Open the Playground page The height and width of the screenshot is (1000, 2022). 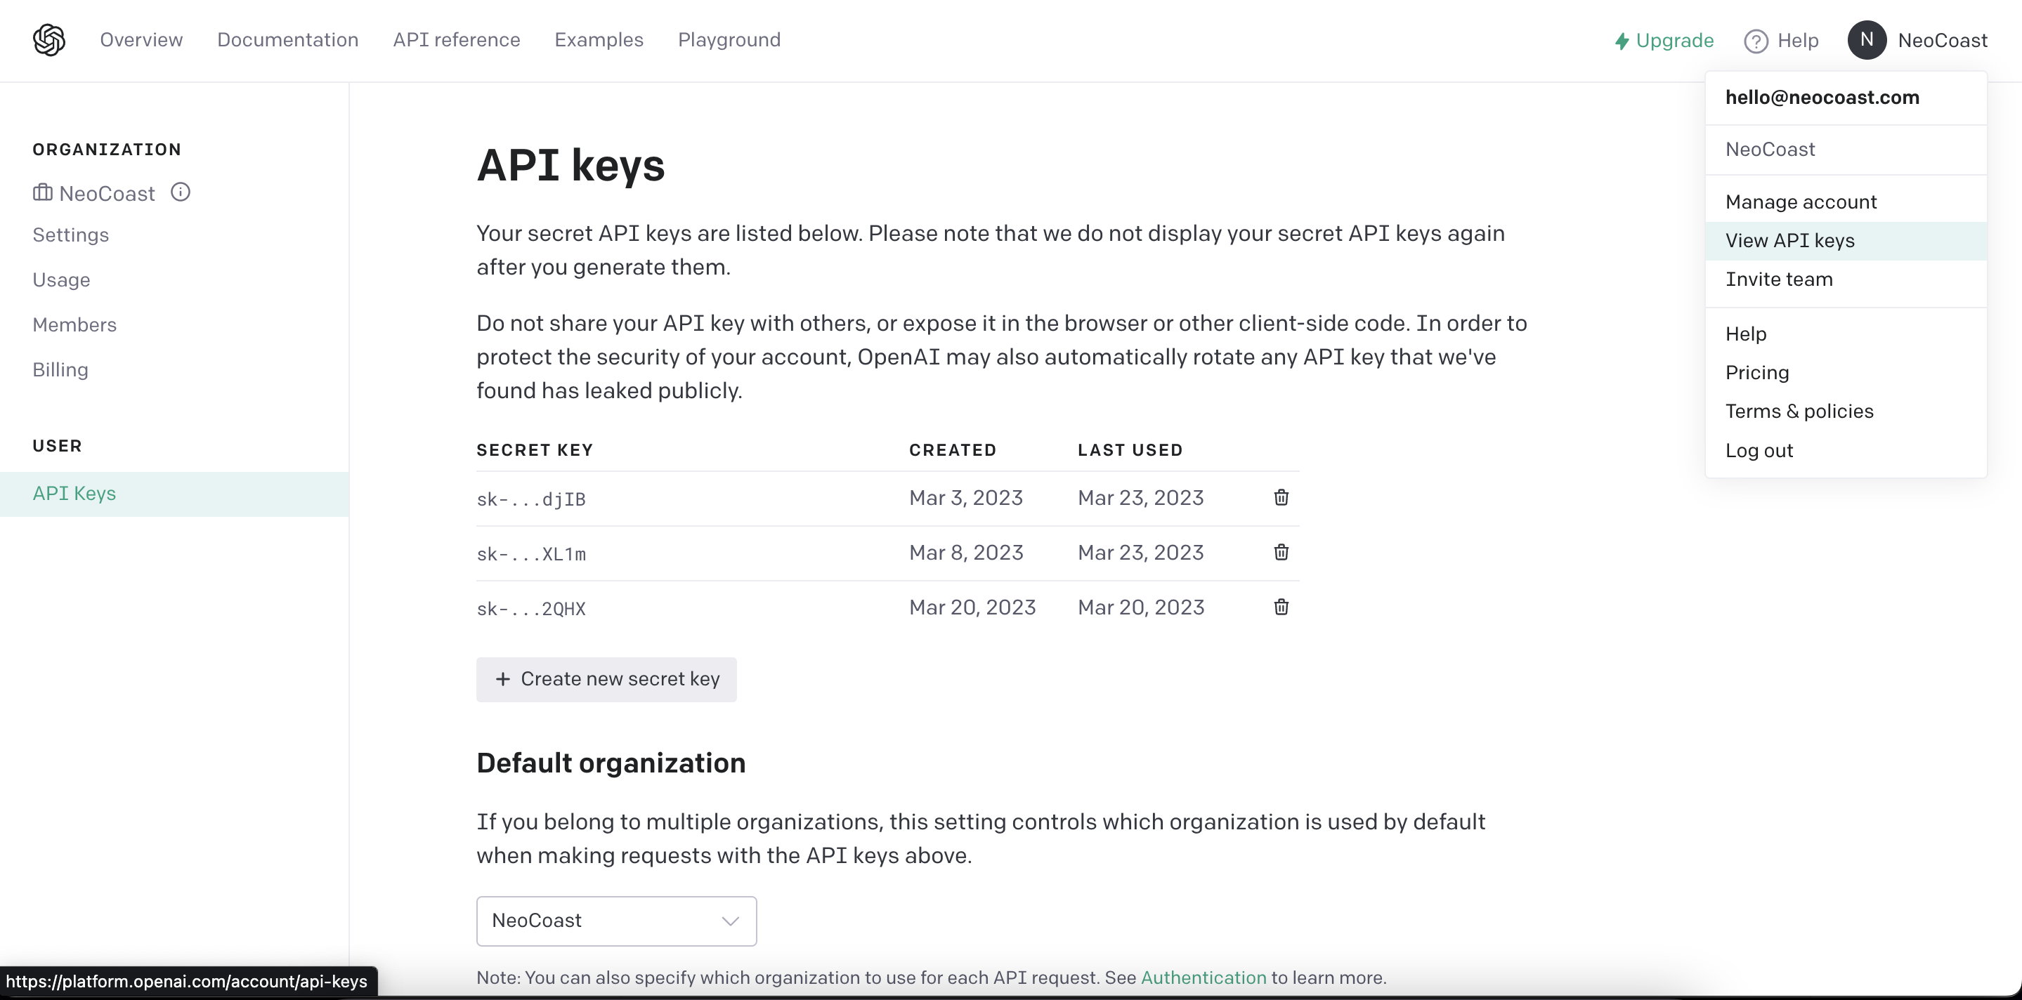(x=729, y=40)
